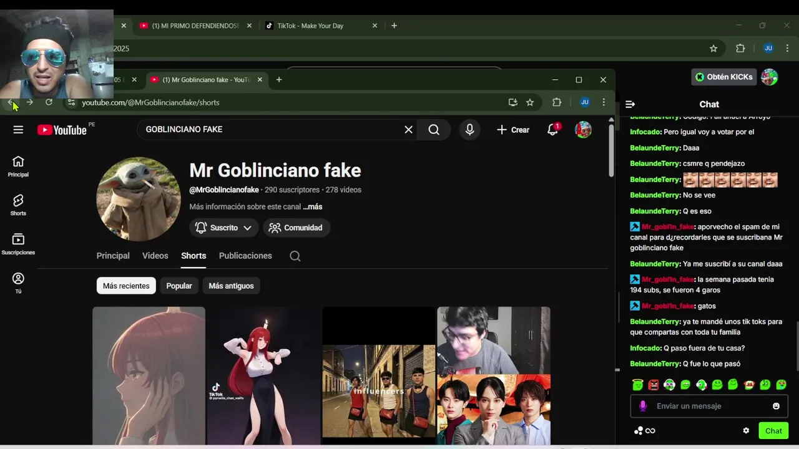Open the JU profile in the front Chrome window

pyautogui.click(x=585, y=102)
